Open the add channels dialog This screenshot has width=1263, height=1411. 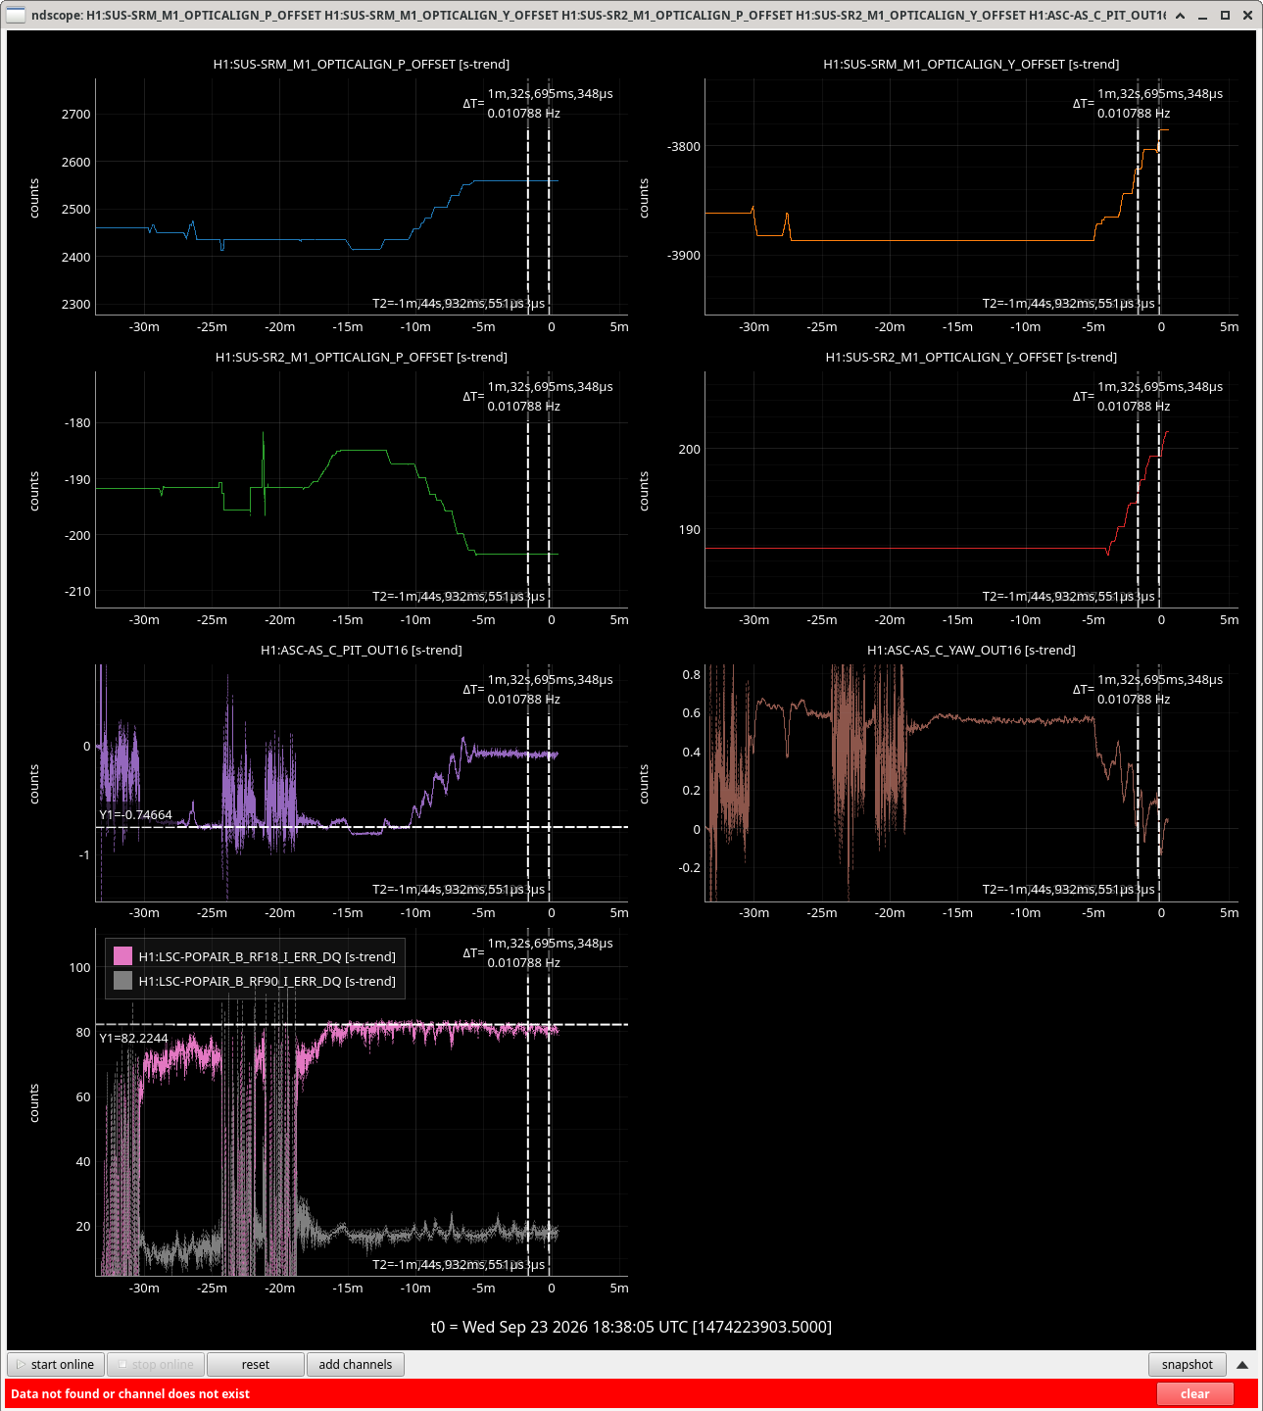pyautogui.click(x=356, y=1364)
